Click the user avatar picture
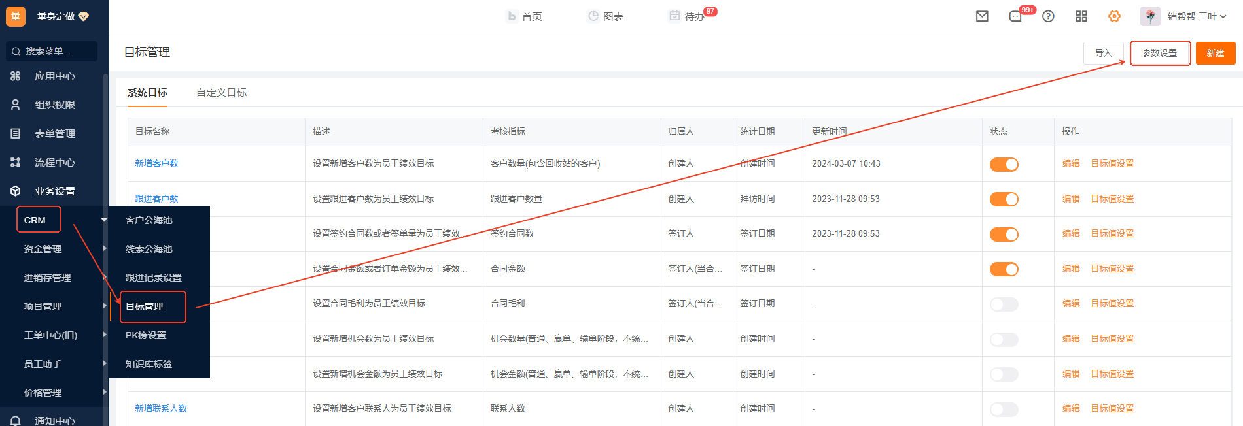1243x426 pixels. [x=1149, y=16]
